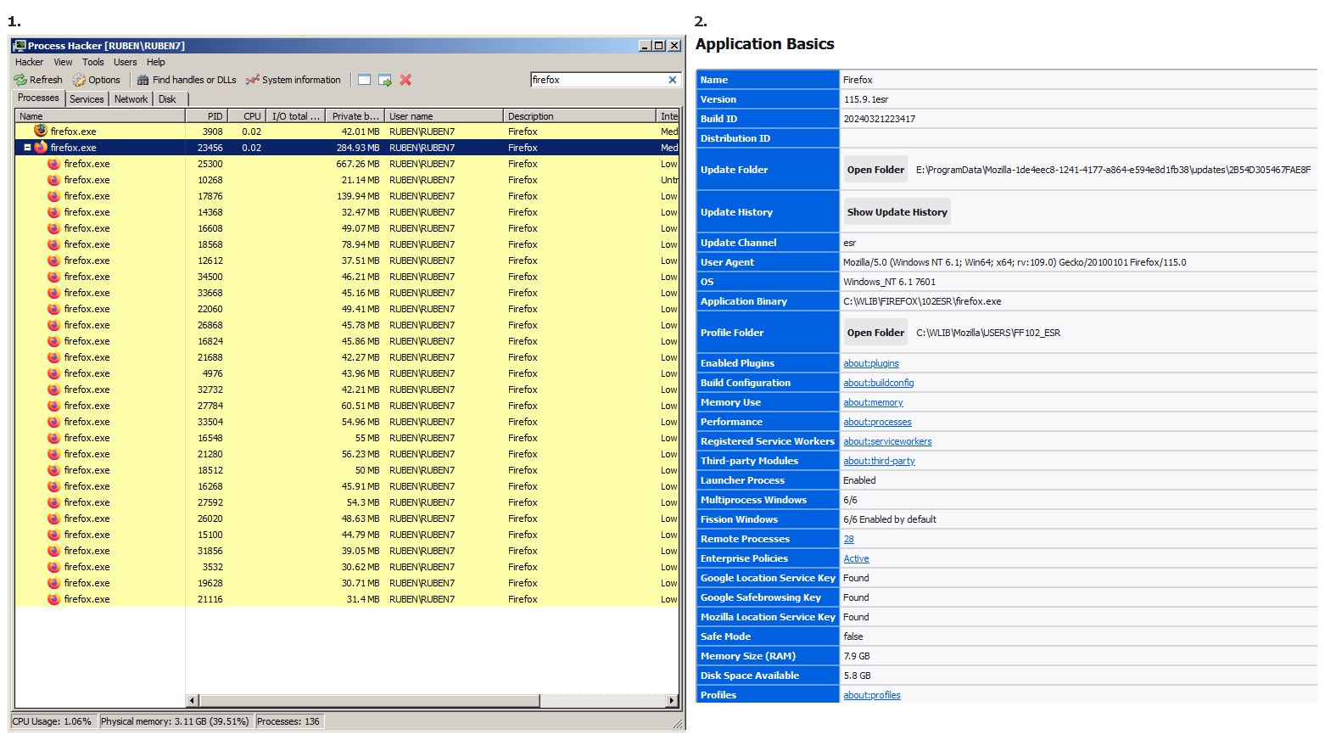Click horizontal scrollbar left arrow
This screenshot has width=1325, height=740.
click(192, 701)
